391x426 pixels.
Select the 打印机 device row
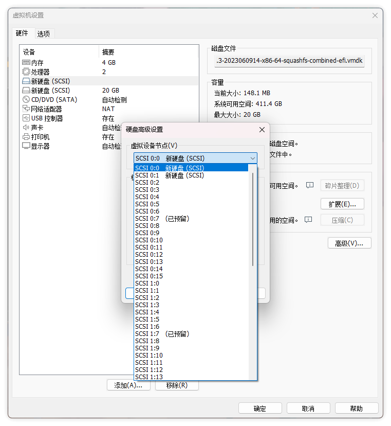click(x=70, y=137)
